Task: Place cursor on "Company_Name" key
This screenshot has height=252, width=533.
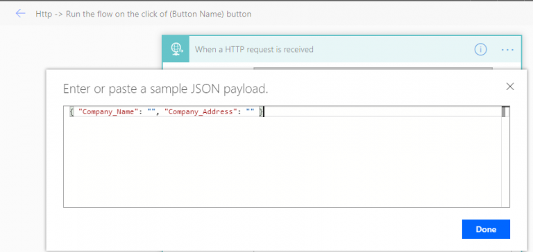Action: coord(106,112)
